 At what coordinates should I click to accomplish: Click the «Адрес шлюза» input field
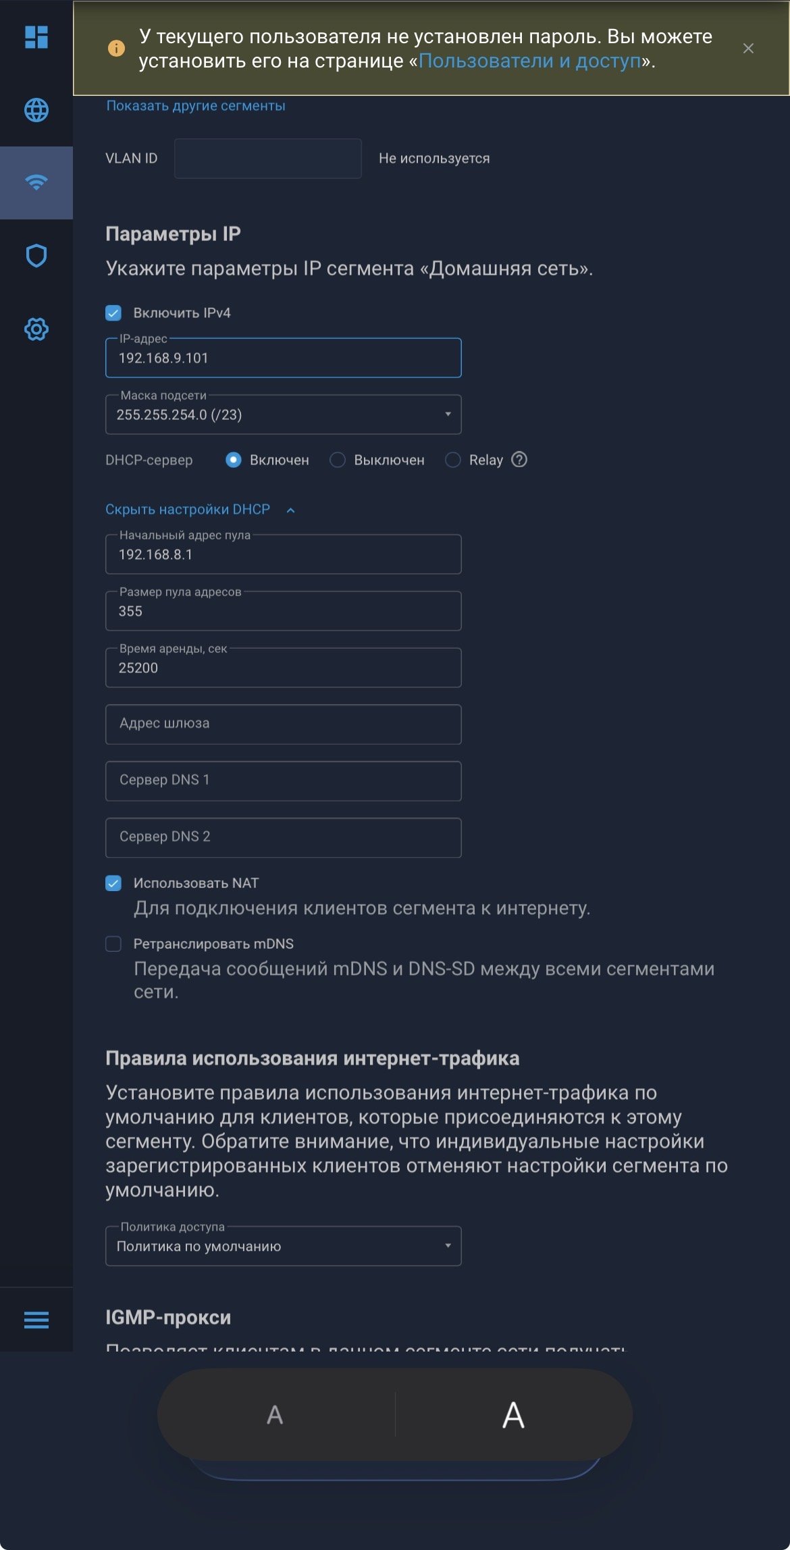[x=283, y=724]
